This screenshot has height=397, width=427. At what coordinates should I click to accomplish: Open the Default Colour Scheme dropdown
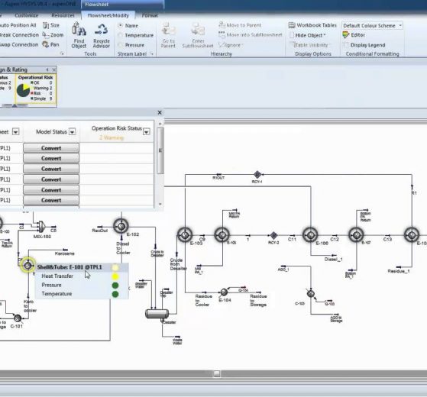(x=372, y=26)
